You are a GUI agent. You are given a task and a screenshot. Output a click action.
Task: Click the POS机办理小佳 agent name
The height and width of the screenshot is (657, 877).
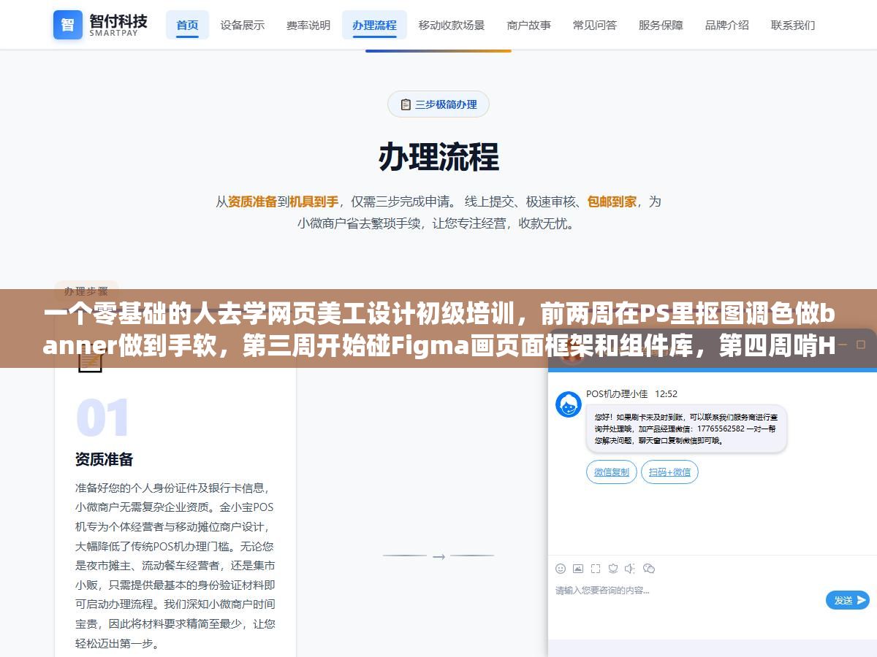617,394
